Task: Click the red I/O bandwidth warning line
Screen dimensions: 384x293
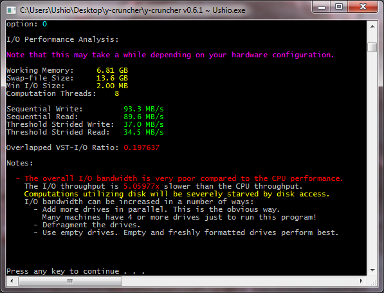Action: (179, 178)
